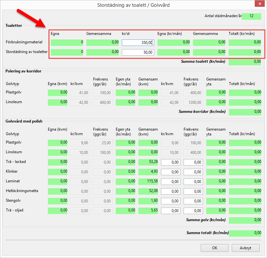This screenshot has width=267, height=258.
Task: Select Trä - oljad white Frekvens field
Action: (193, 210)
